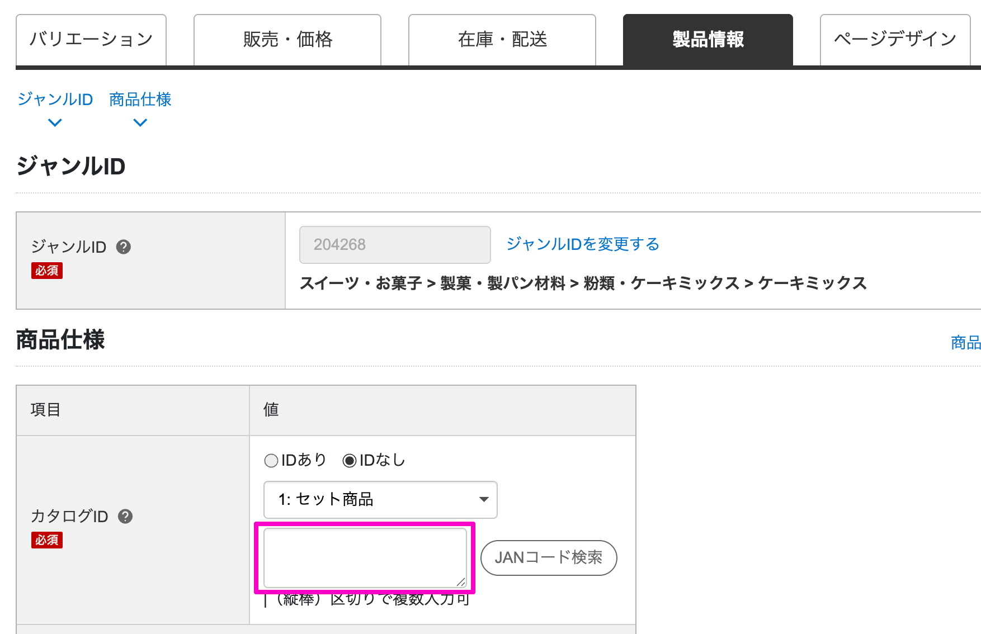
Task: Click the genre ID field showing 204268
Action: 395,245
